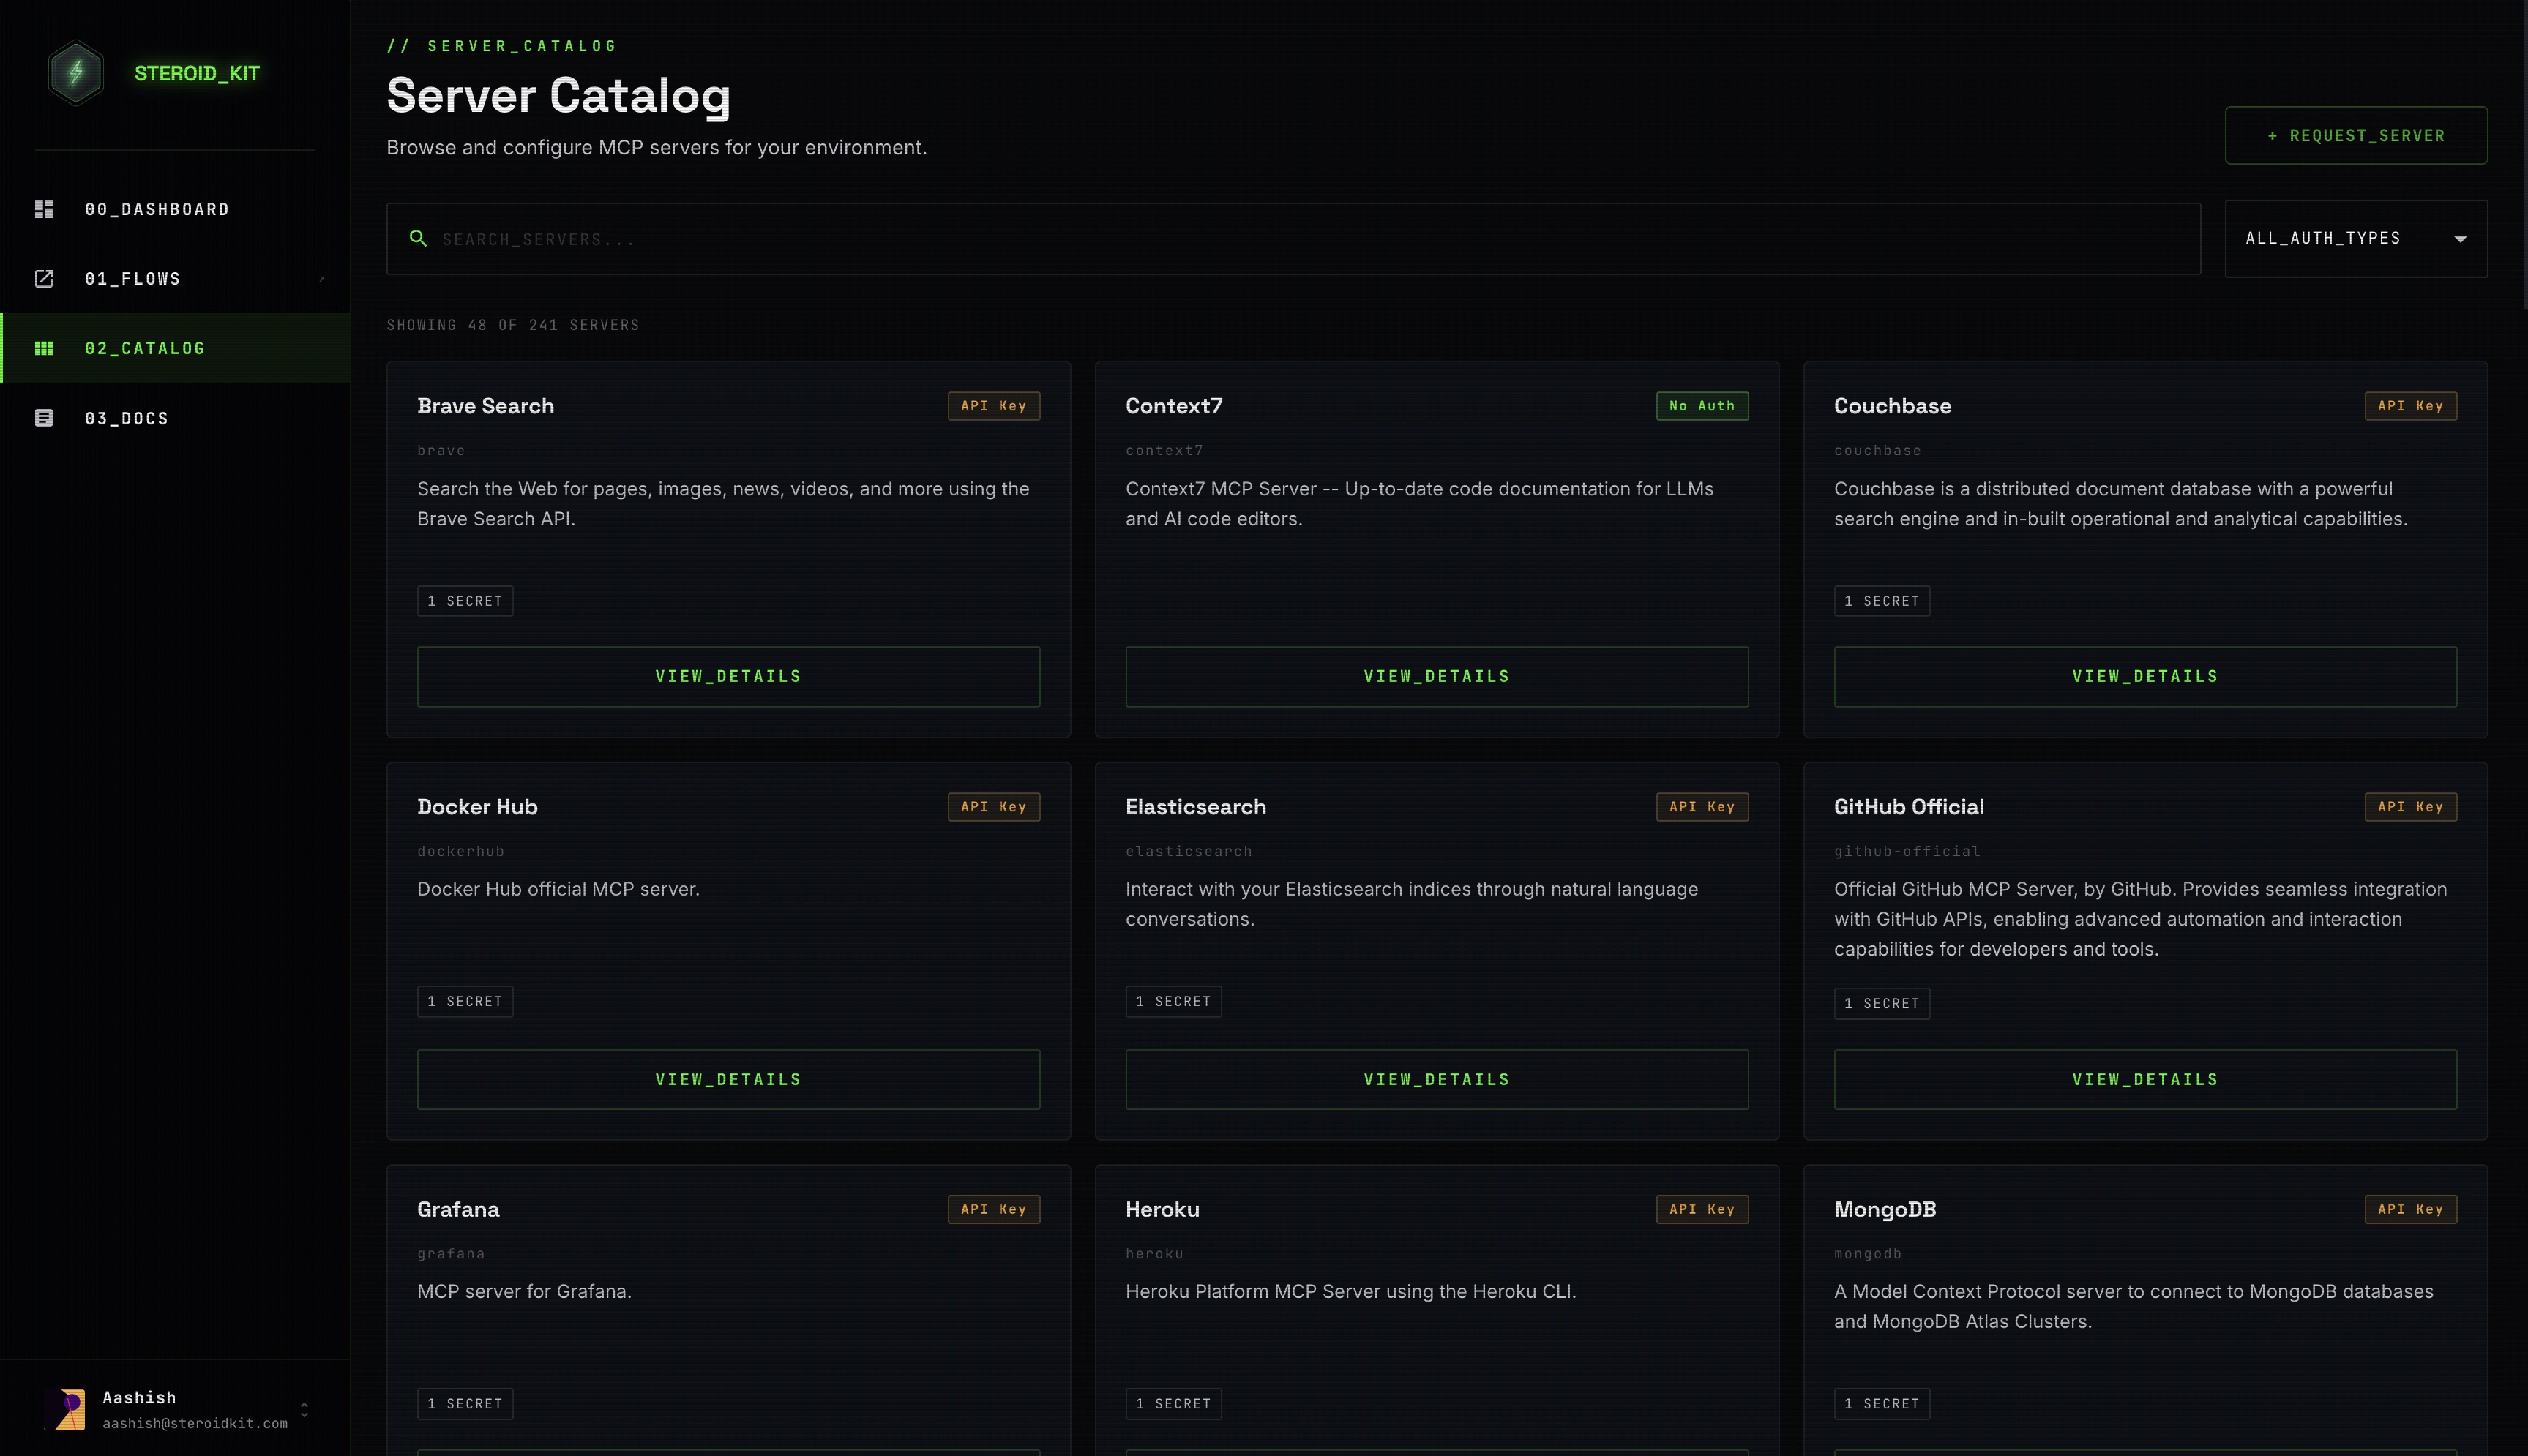The image size is (2528, 1456).
Task: Click the 1 SECRET tag on Docker Hub
Action: tap(465, 1001)
